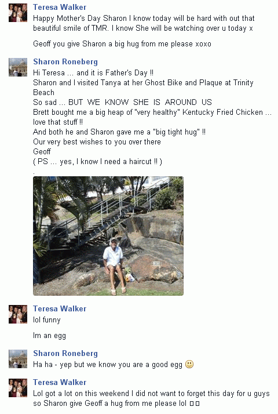Open Teresa Walker's avatar beside the Mother's Day comment

click(18, 13)
